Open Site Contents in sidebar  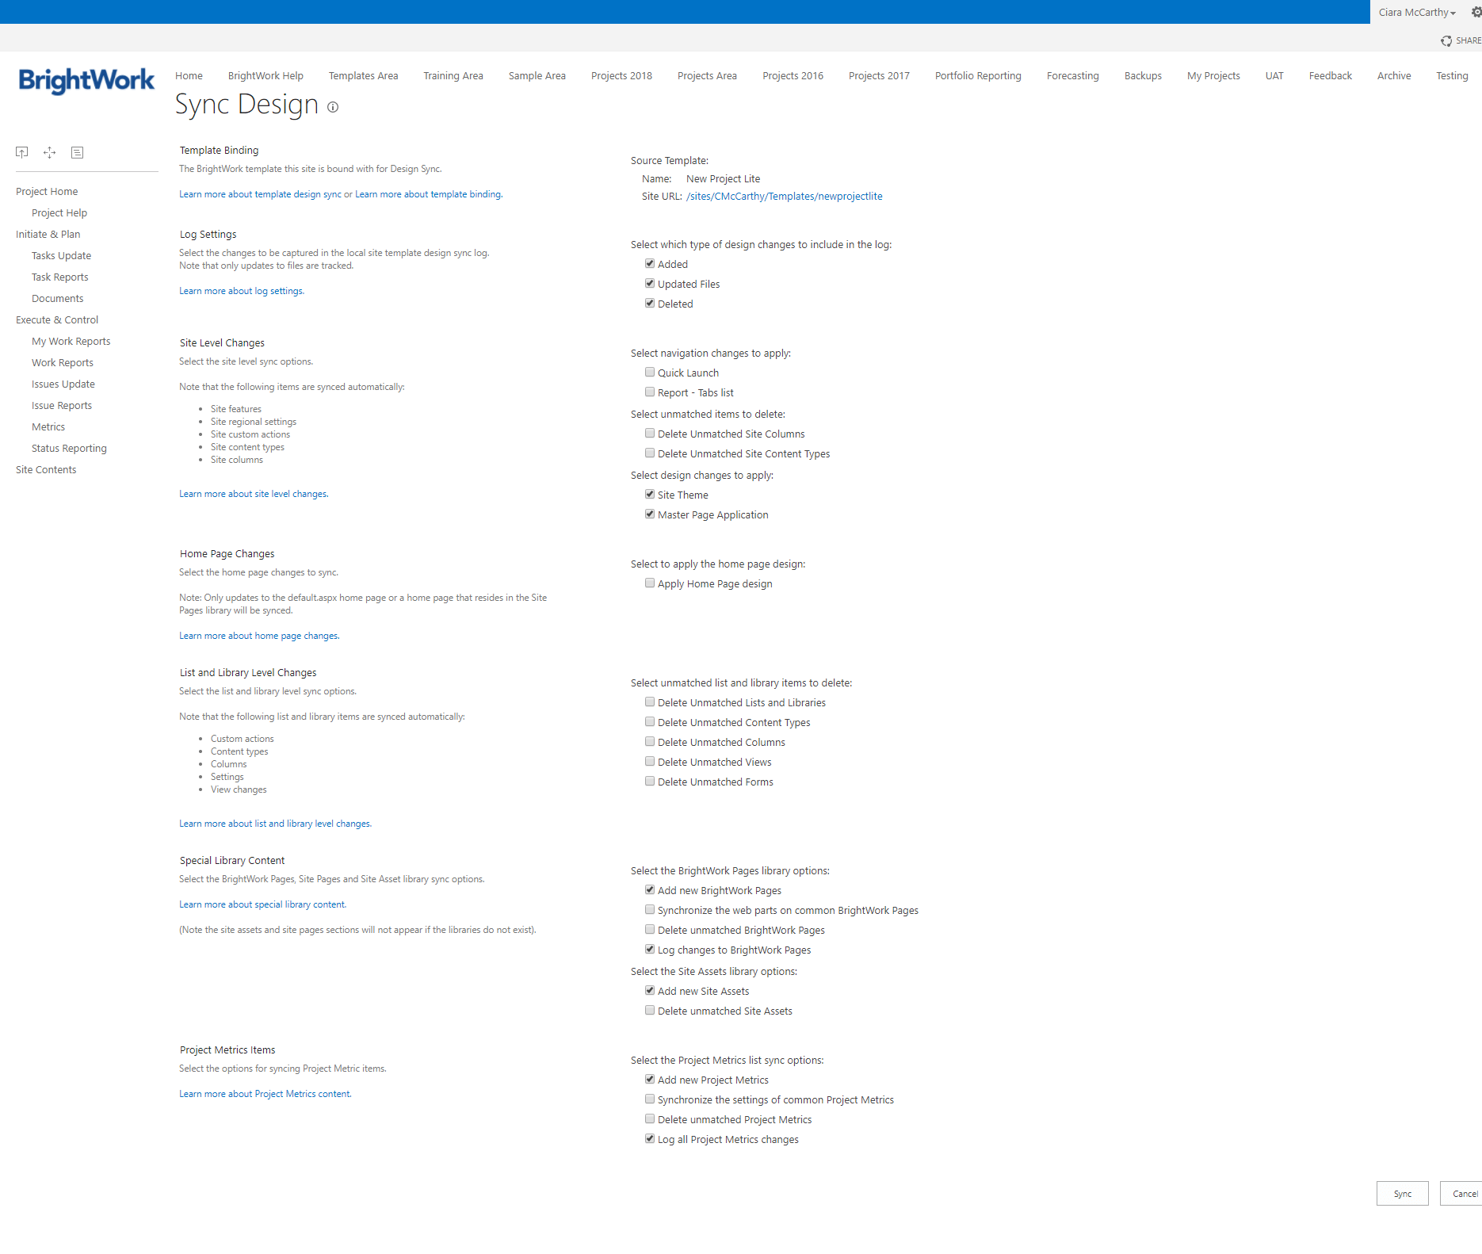pos(46,469)
